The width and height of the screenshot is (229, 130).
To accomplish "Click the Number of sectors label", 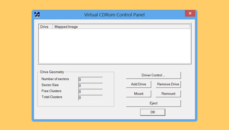I will tap(55, 79).
